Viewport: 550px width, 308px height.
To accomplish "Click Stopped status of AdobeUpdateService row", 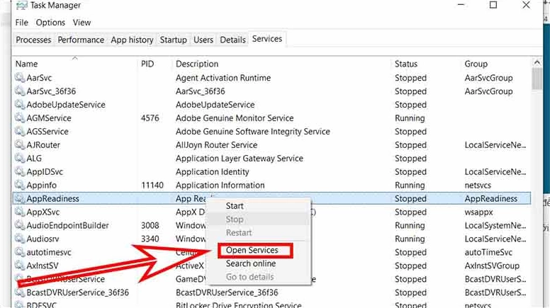I will [x=410, y=104].
